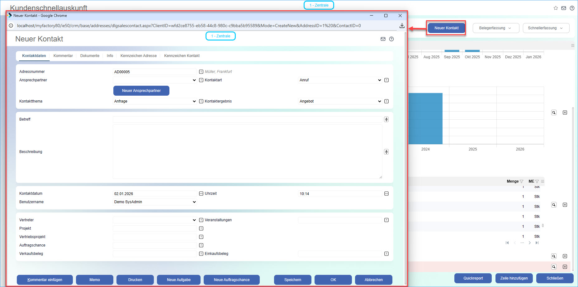The height and width of the screenshot is (287, 578).
Task: Click into the Betreff input field
Action: tap(247, 120)
